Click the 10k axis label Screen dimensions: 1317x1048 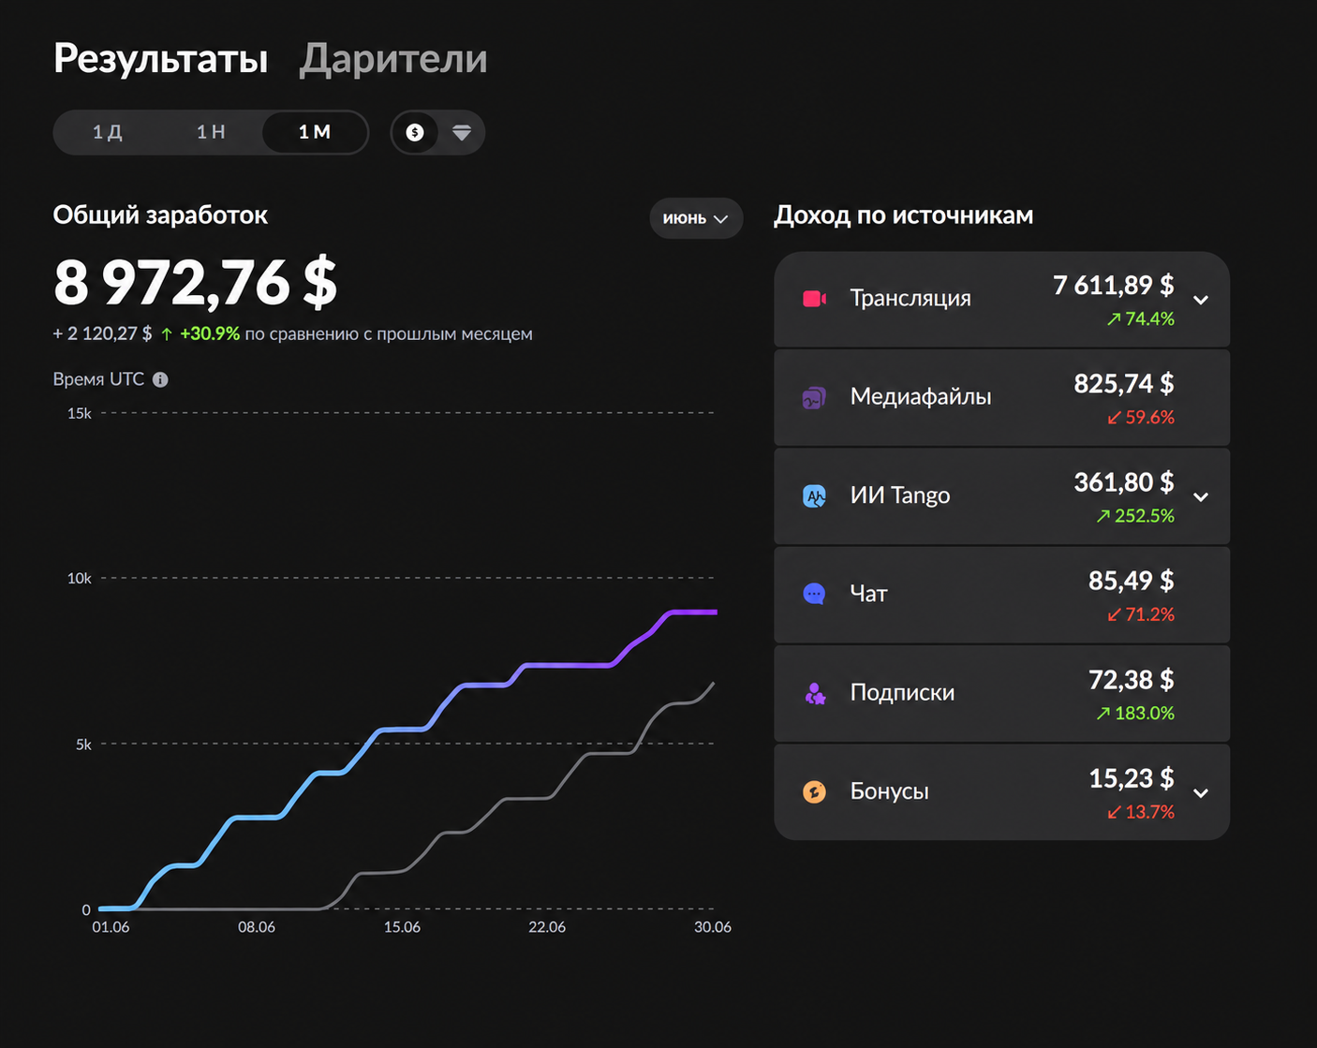pos(80,579)
